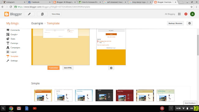Open Comments in the sidebar
The image size is (199, 112).
pos(13,30)
